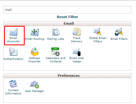The width and height of the screenshot is (136, 104).
Task: Open the Address Importer box icon
Action: pos(35,52)
